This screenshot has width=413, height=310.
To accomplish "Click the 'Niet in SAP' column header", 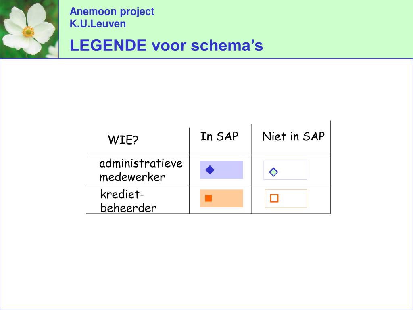I will tap(294, 136).
